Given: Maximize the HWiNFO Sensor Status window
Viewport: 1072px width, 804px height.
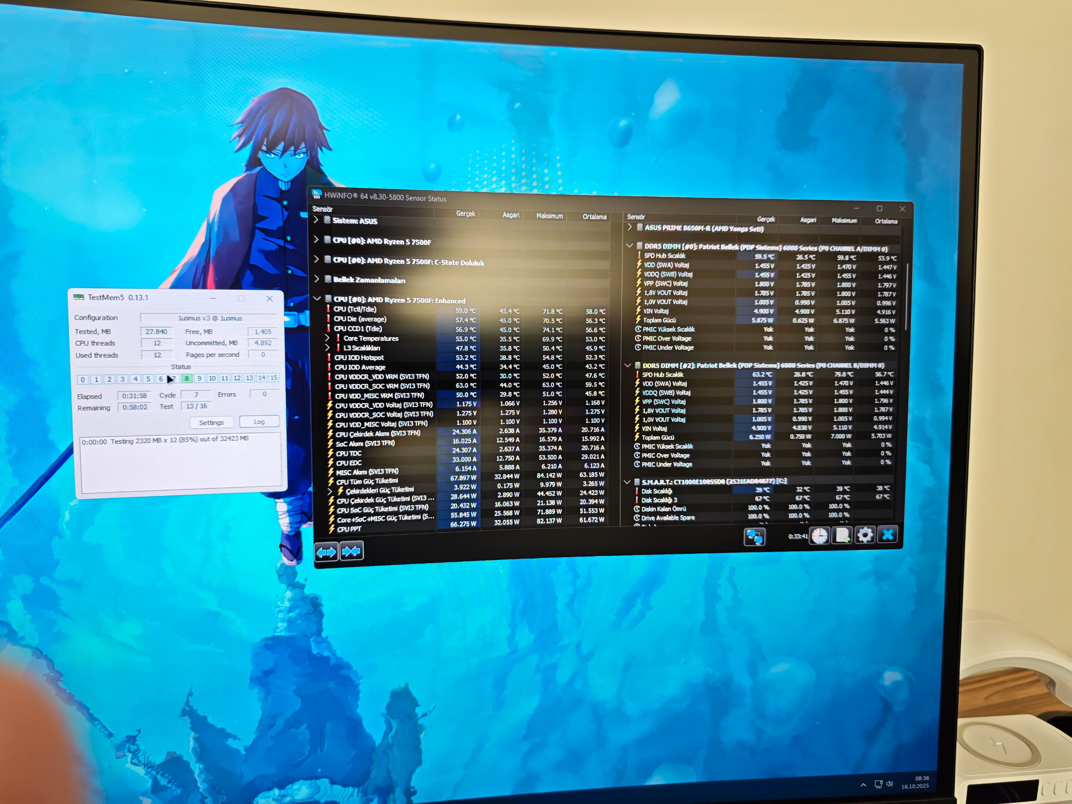Looking at the screenshot, I should pyautogui.click(x=879, y=208).
